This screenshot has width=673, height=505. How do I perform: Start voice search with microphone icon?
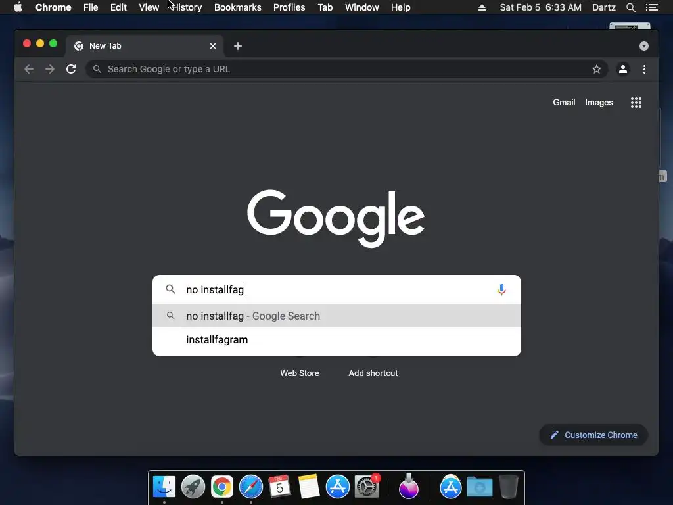501,290
